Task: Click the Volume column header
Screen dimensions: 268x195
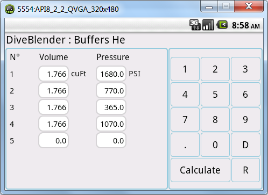Action: click(x=54, y=57)
